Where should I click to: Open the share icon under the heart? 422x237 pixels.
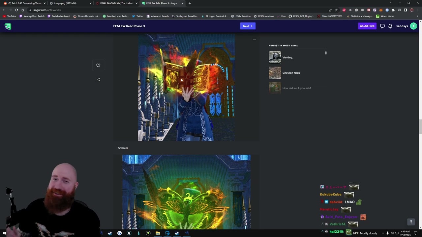(x=98, y=79)
